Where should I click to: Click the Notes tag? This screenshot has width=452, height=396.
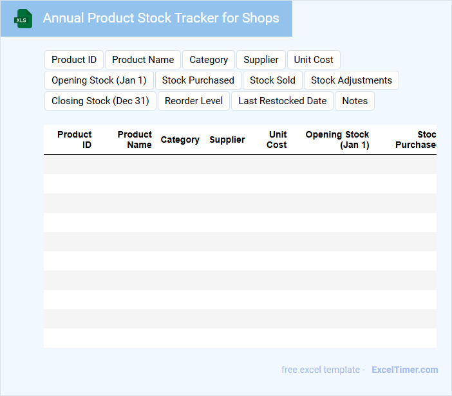(x=355, y=101)
